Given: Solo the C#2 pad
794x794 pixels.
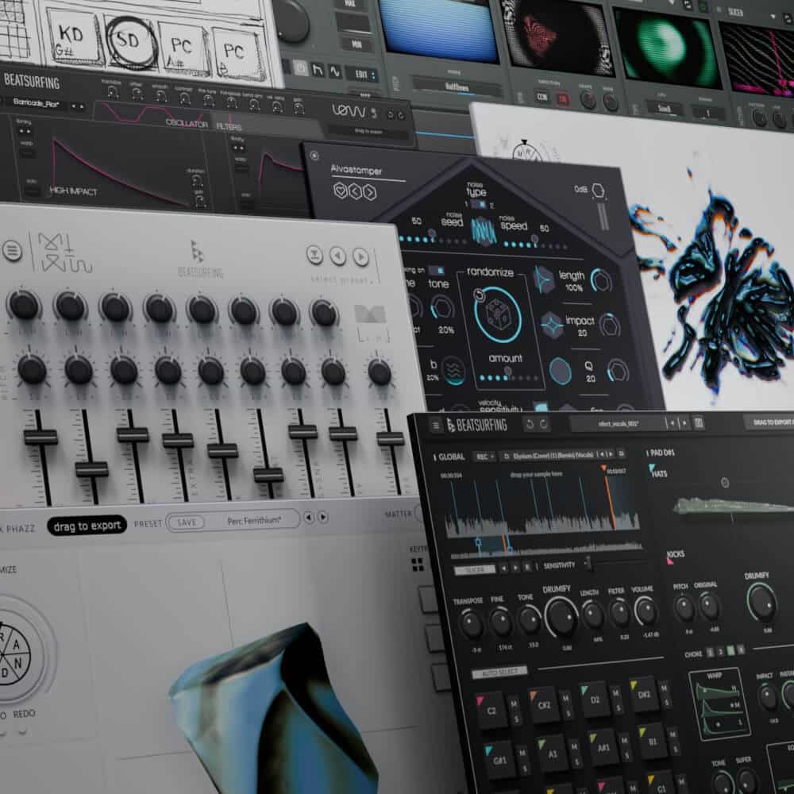Looking at the screenshot, I should [x=567, y=713].
